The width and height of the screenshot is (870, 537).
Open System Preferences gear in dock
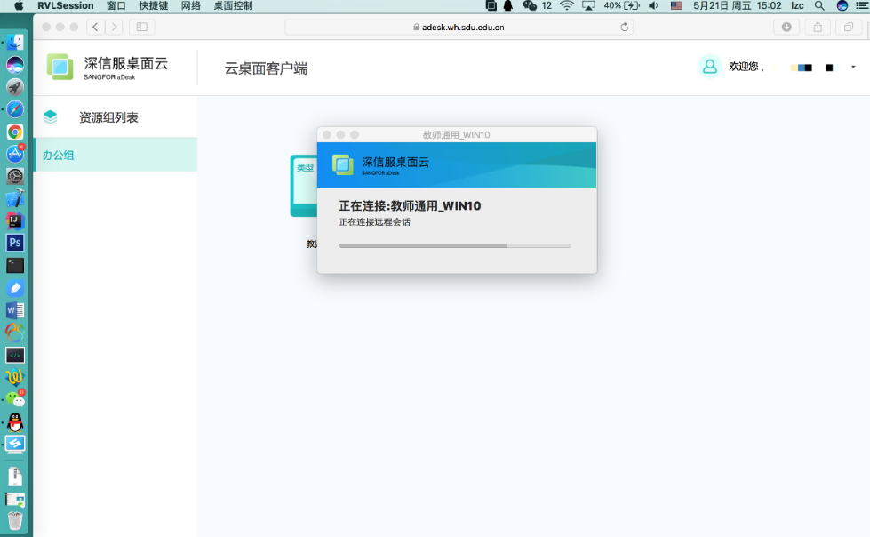click(15, 176)
